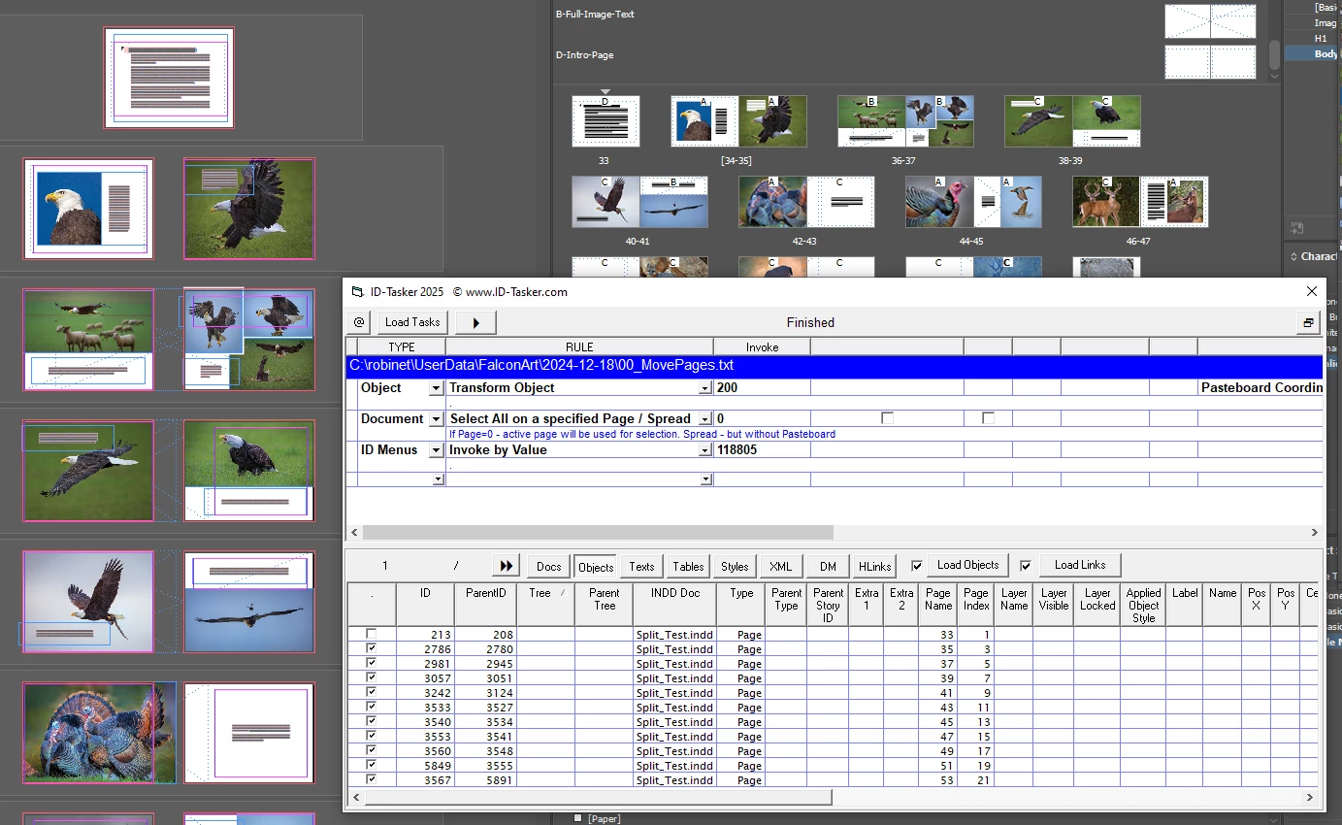Uncheck the row with ID 2981

(372, 663)
